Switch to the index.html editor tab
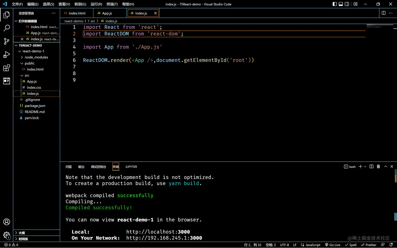The width and height of the screenshot is (397, 248). click(77, 13)
